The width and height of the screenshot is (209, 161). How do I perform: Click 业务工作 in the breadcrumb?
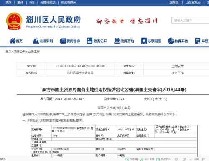[34, 52]
